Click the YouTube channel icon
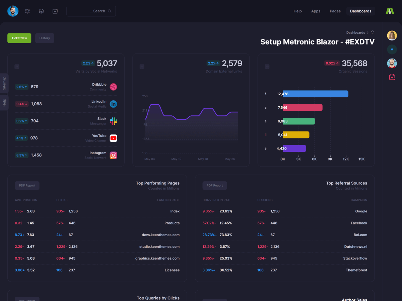Image resolution: width=402 pixels, height=301 pixels. coord(114,138)
